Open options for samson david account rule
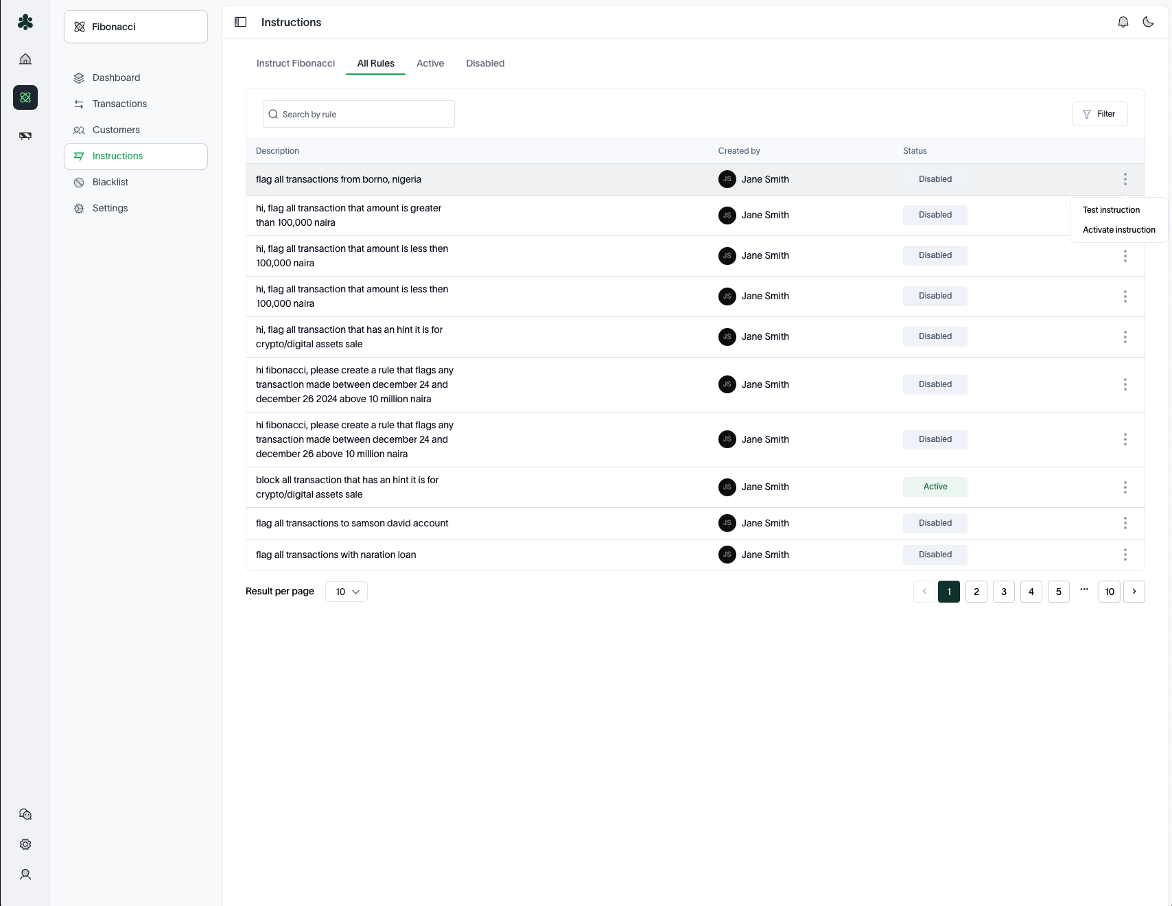1172x906 pixels. click(1125, 523)
